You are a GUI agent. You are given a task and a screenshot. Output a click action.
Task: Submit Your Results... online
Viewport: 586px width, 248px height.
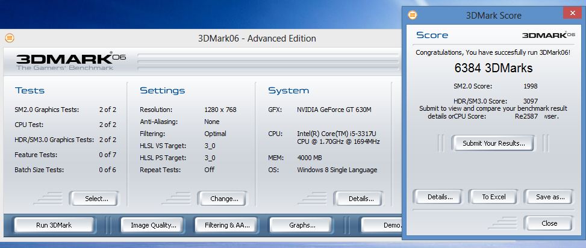494,143
